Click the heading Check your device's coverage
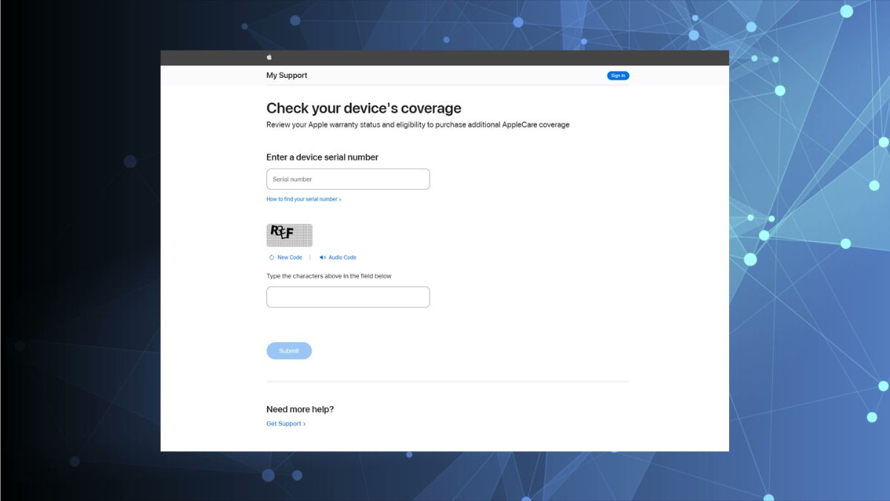The width and height of the screenshot is (890, 501). [363, 108]
